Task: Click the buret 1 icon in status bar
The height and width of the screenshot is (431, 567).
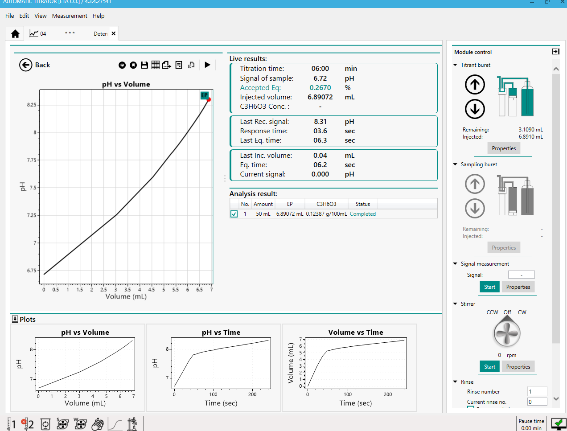Action: [x=11, y=424]
